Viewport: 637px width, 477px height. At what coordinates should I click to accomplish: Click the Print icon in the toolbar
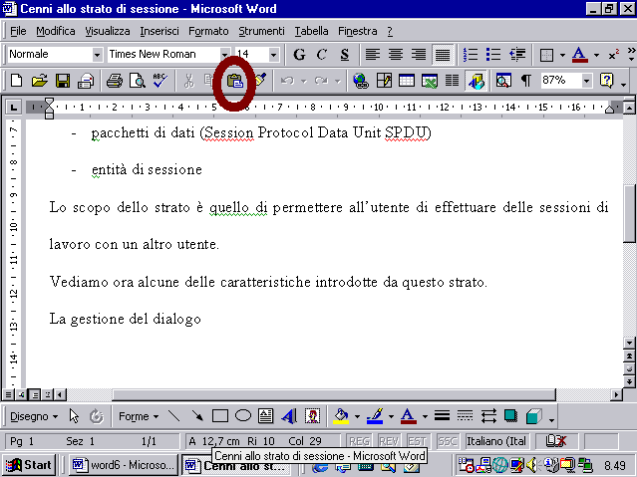tap(114, 81)
